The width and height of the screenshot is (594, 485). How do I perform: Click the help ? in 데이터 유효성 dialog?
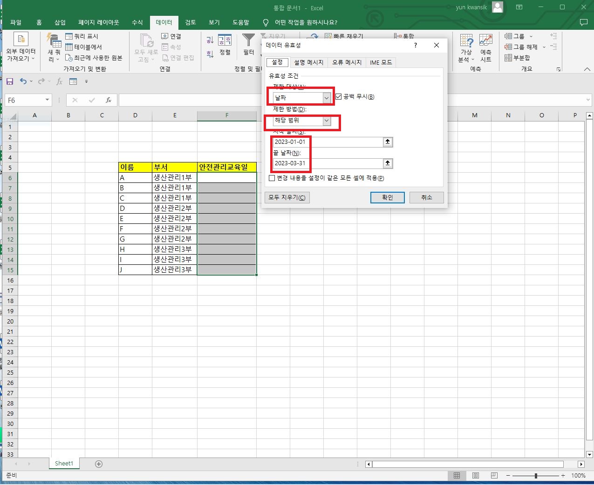[x=415, y=45]
